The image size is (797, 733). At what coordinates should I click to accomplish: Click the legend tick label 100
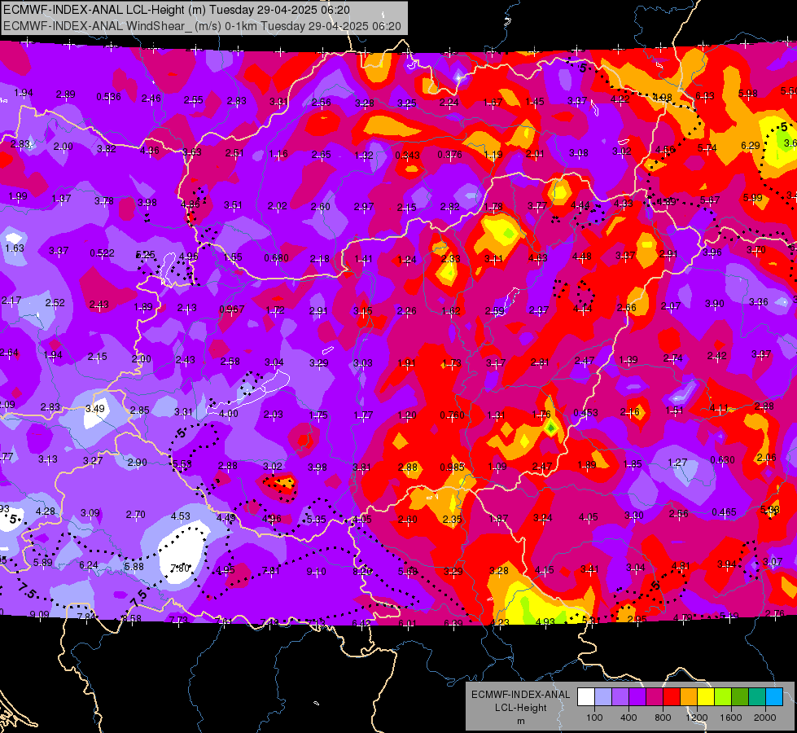point(594,718)
